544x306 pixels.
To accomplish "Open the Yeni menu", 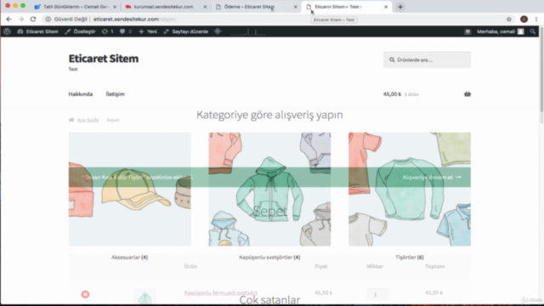I will click(x=148, y=31).
